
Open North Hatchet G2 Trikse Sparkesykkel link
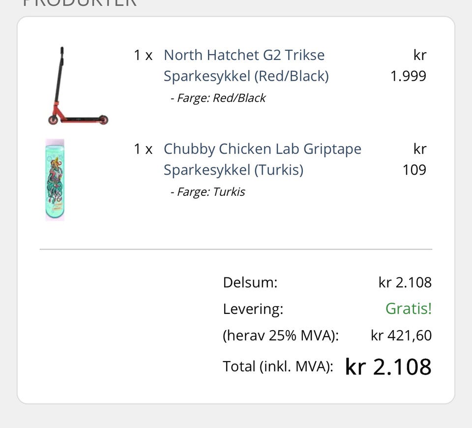point(246,65)
